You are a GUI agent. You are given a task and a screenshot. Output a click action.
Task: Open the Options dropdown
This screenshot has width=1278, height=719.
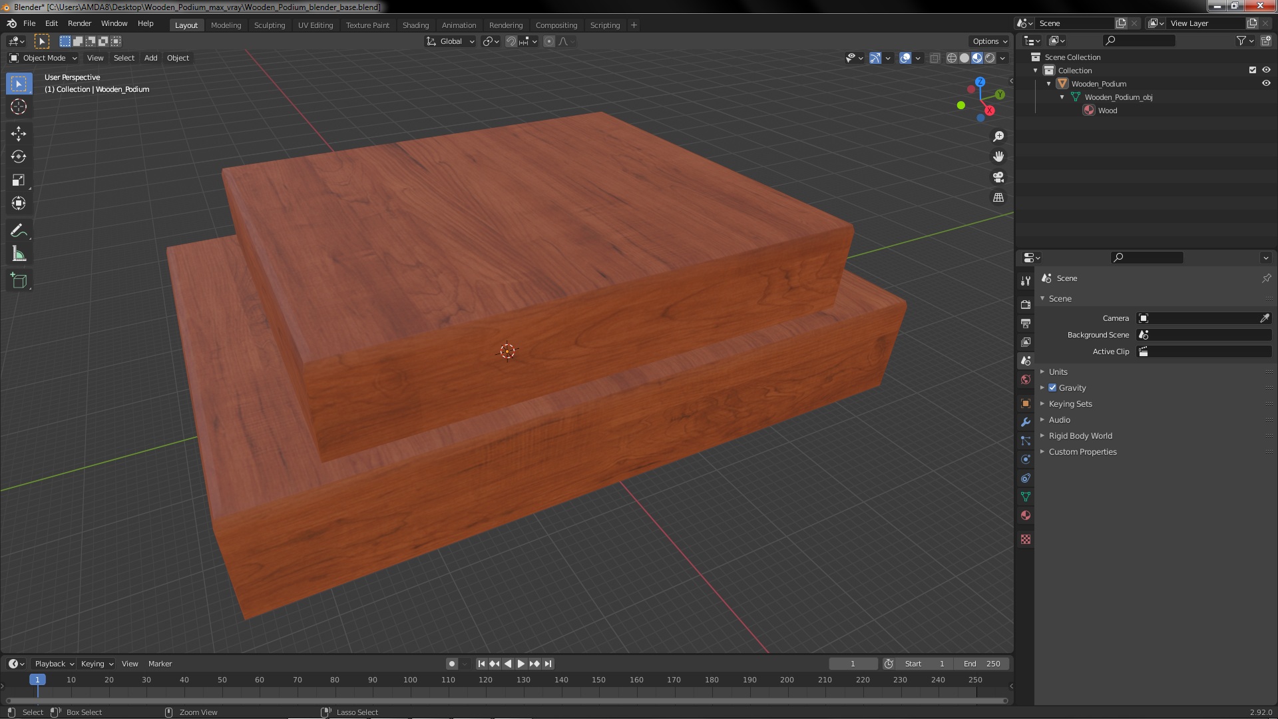pos(990,41)
